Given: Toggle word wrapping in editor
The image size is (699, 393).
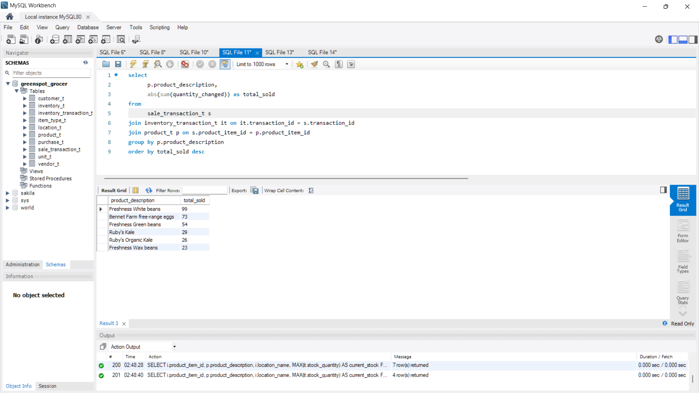Looking at the screenshot, I should coord(351,64).
